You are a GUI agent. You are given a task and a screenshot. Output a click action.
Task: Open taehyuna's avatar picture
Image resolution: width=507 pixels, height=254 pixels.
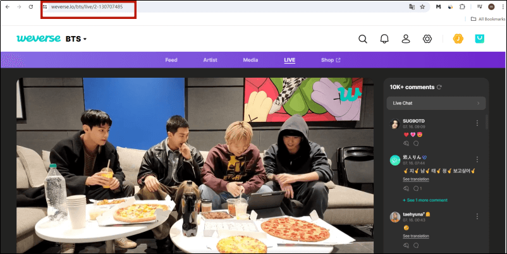point(395,217)
